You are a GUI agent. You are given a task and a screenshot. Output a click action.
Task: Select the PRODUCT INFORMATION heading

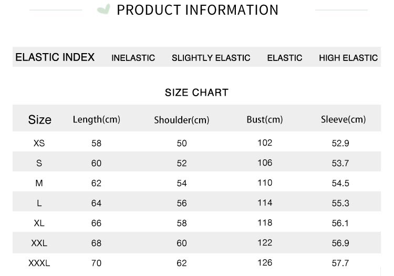pos(198,10)
